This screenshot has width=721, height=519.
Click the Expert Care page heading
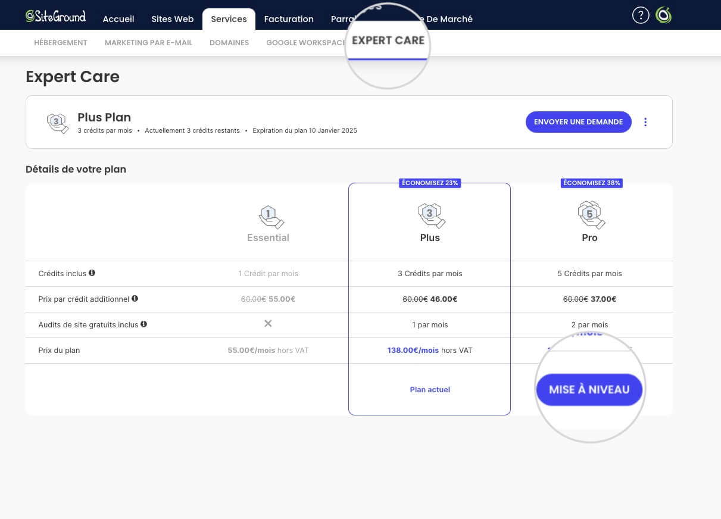(73, 77)
